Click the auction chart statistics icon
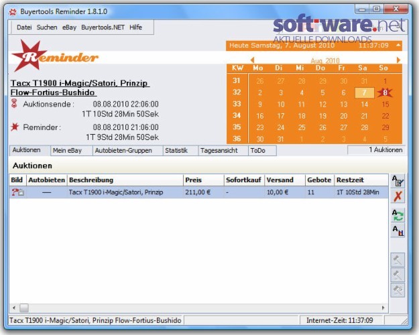 point(398,230)
